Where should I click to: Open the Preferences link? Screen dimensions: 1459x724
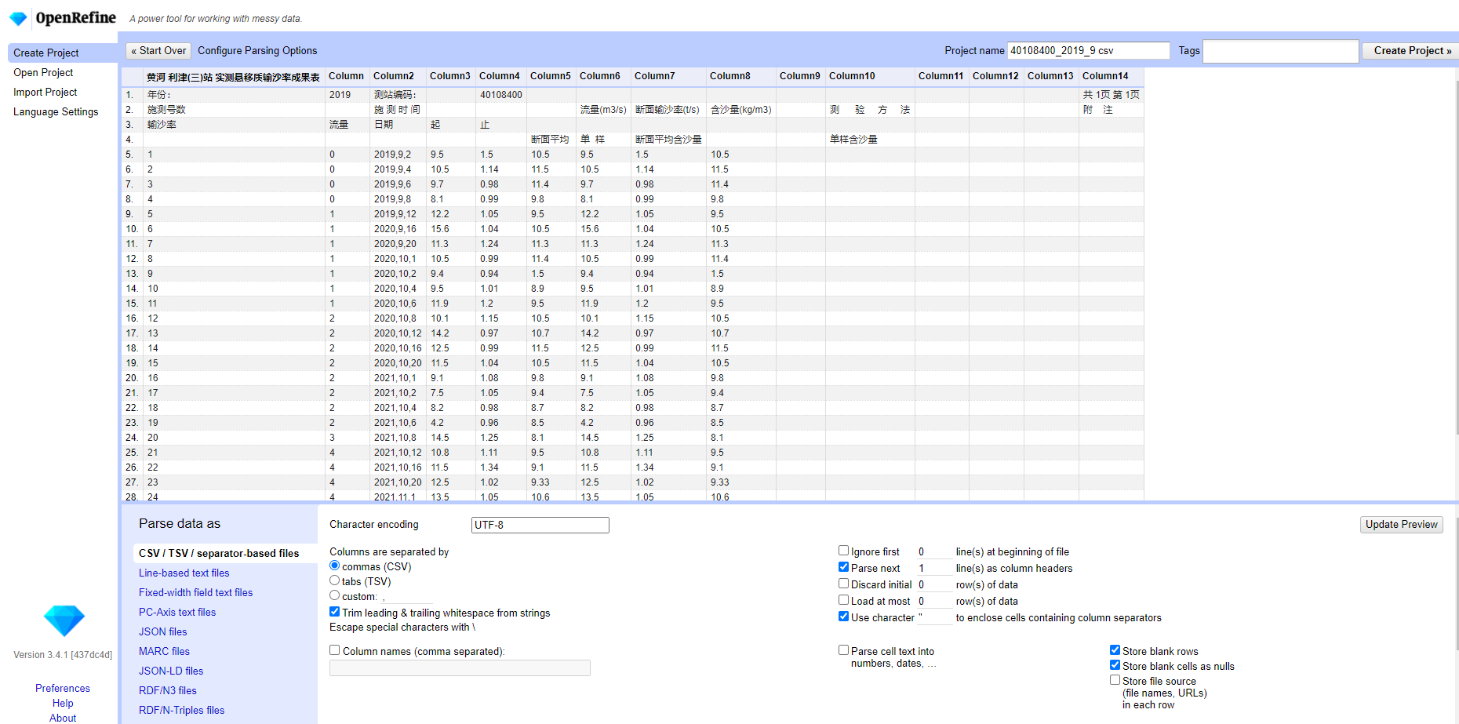pos(63,688)
